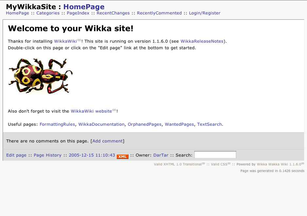Viewport: 307px width, 216px height.
Task: Open the RecentlyCommented navigation link
Action: pyautogui.click(x=159, y=13)
